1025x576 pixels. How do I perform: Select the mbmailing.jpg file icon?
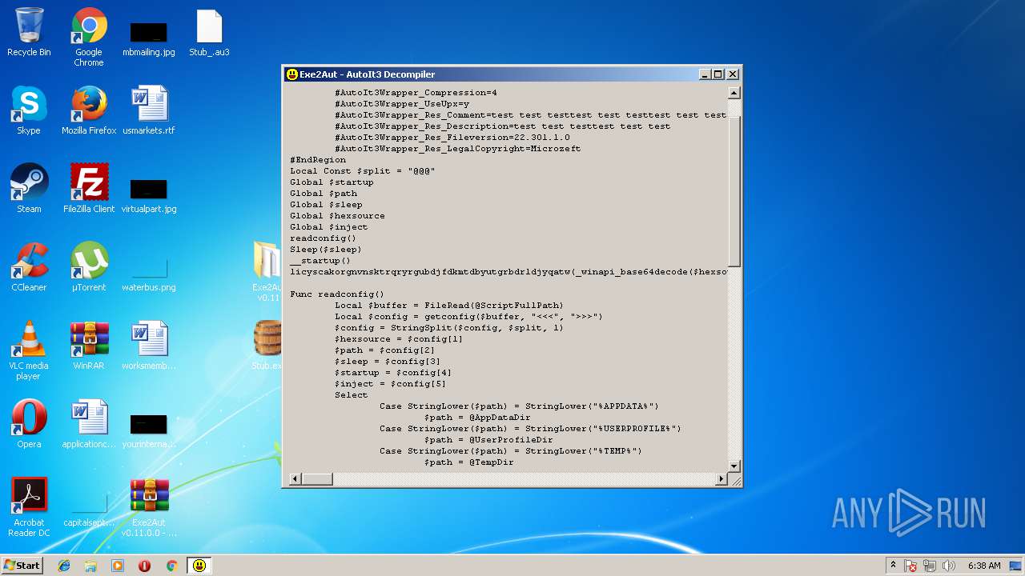point(149,38)
